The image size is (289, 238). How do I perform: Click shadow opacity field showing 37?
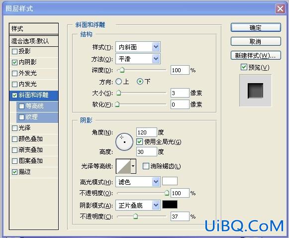pyautogui.click(x=180, y=216)
